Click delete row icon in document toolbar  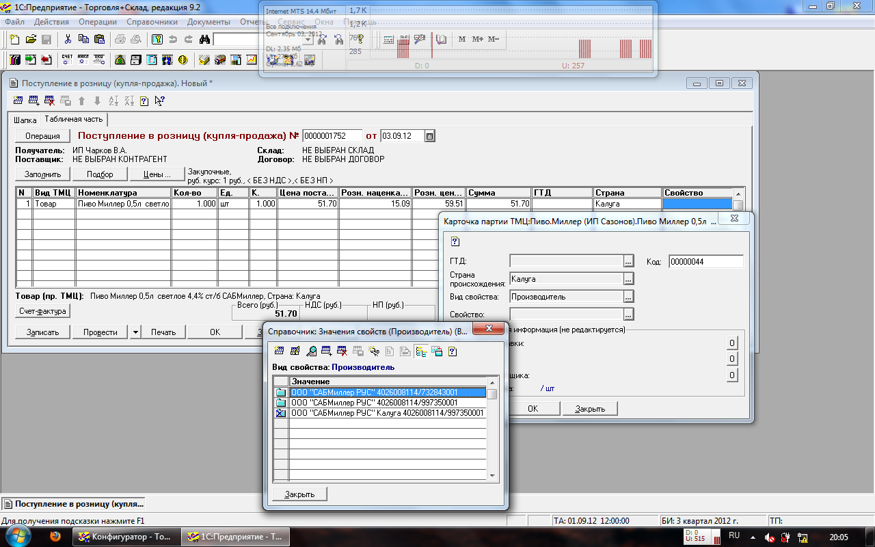pos(49,101)
